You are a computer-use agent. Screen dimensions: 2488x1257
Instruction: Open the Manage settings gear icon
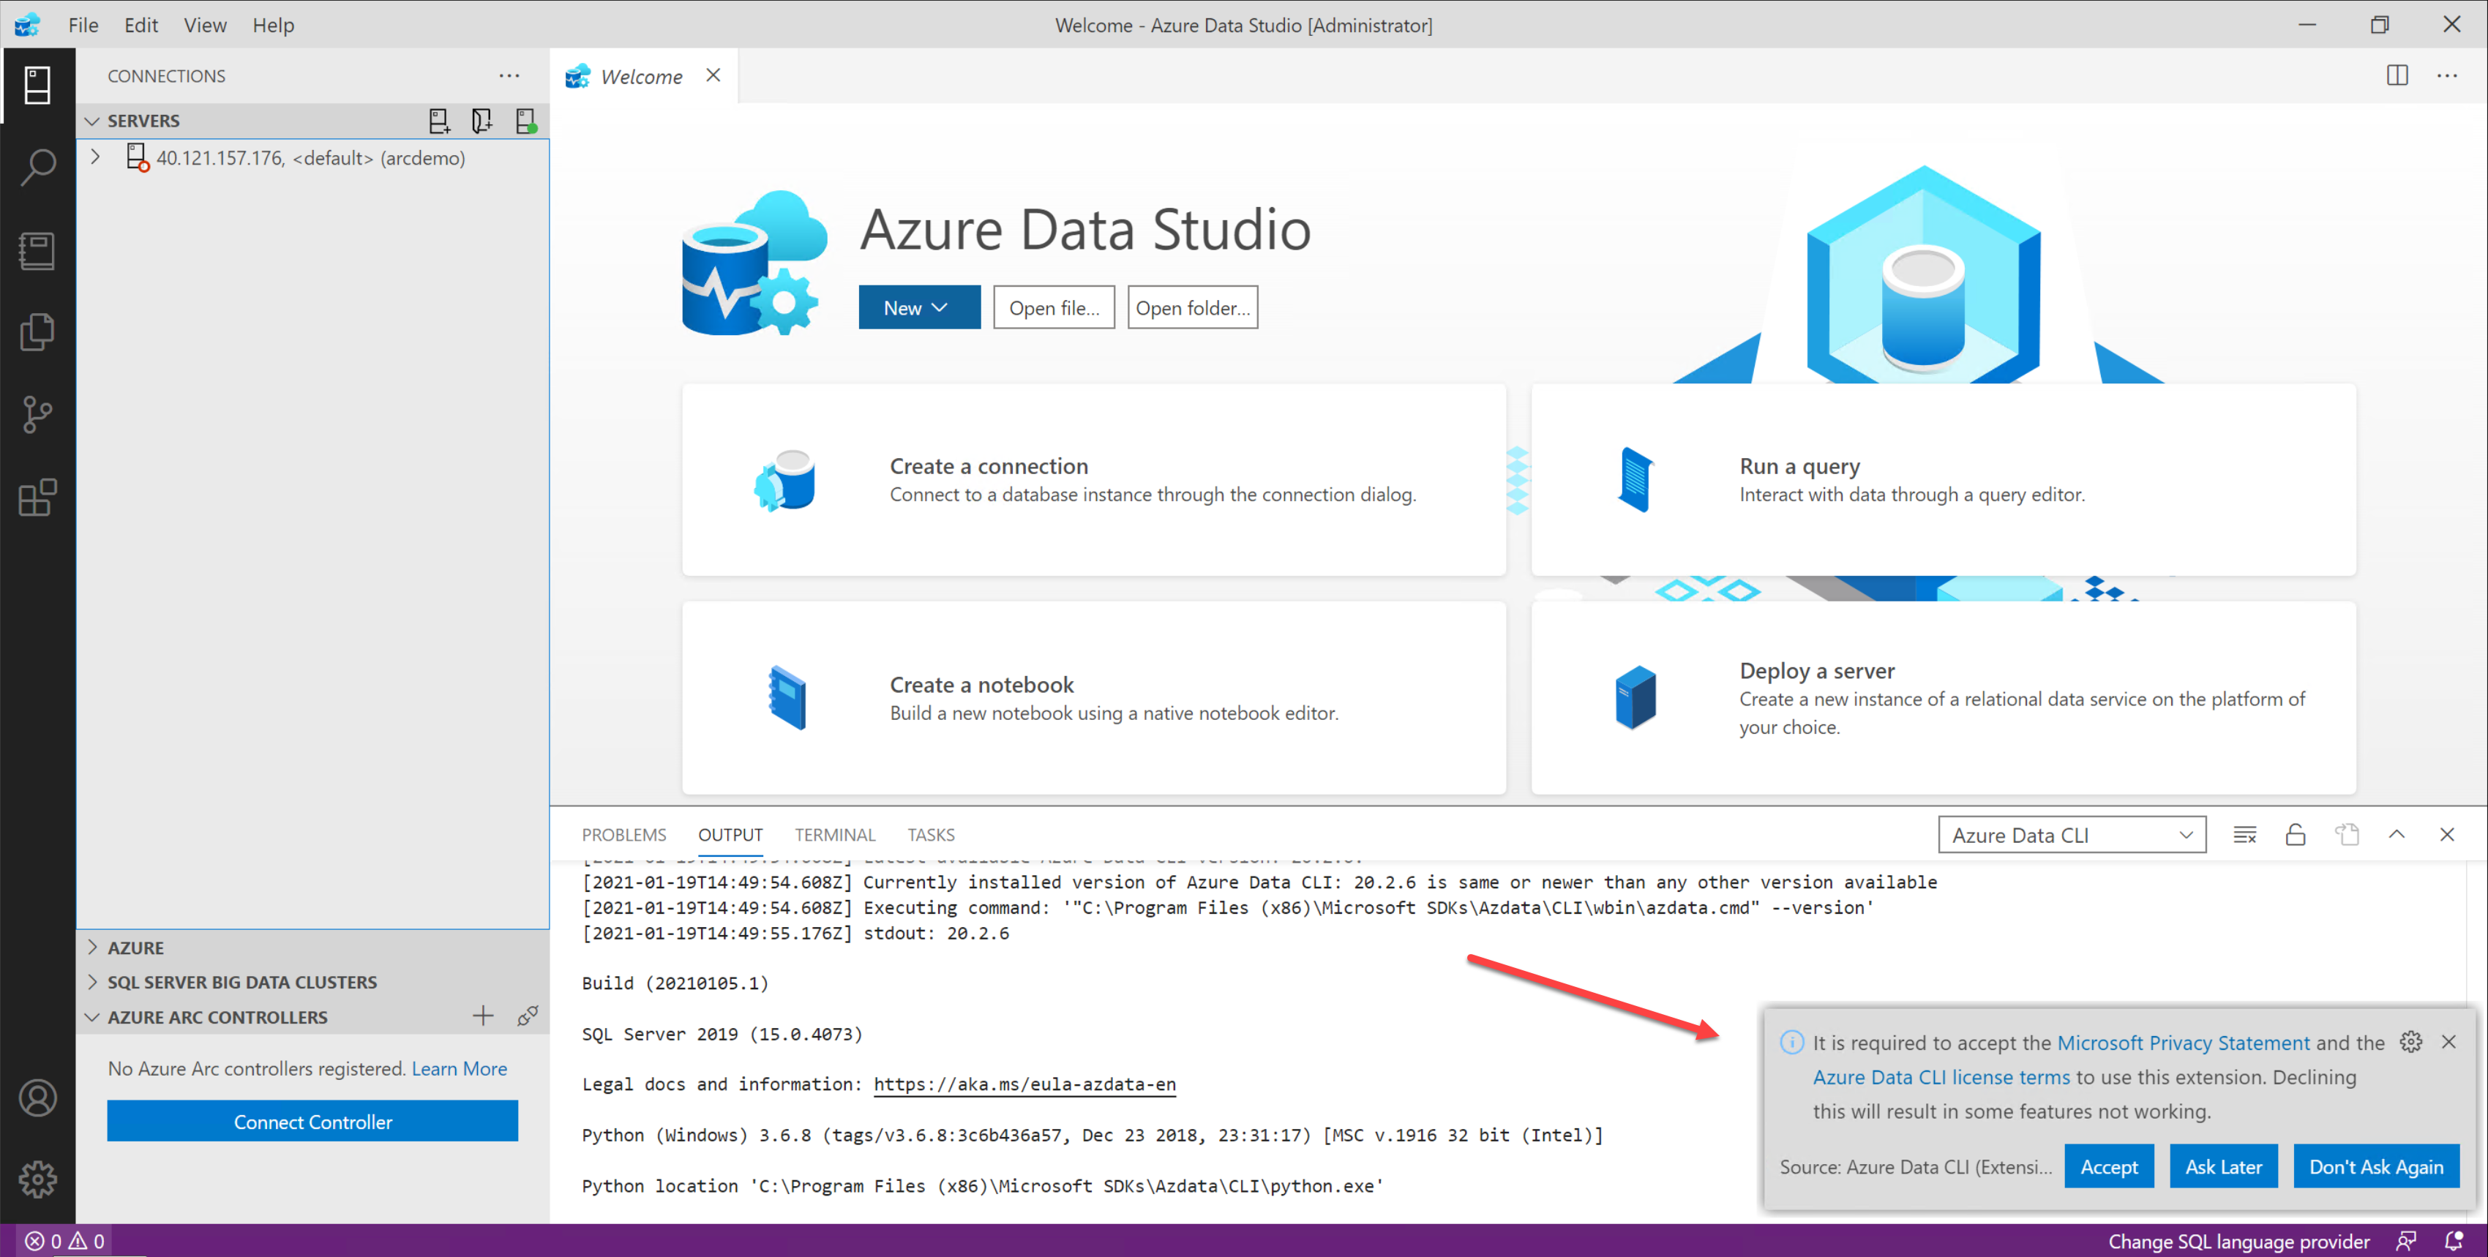coord(39,1178)
